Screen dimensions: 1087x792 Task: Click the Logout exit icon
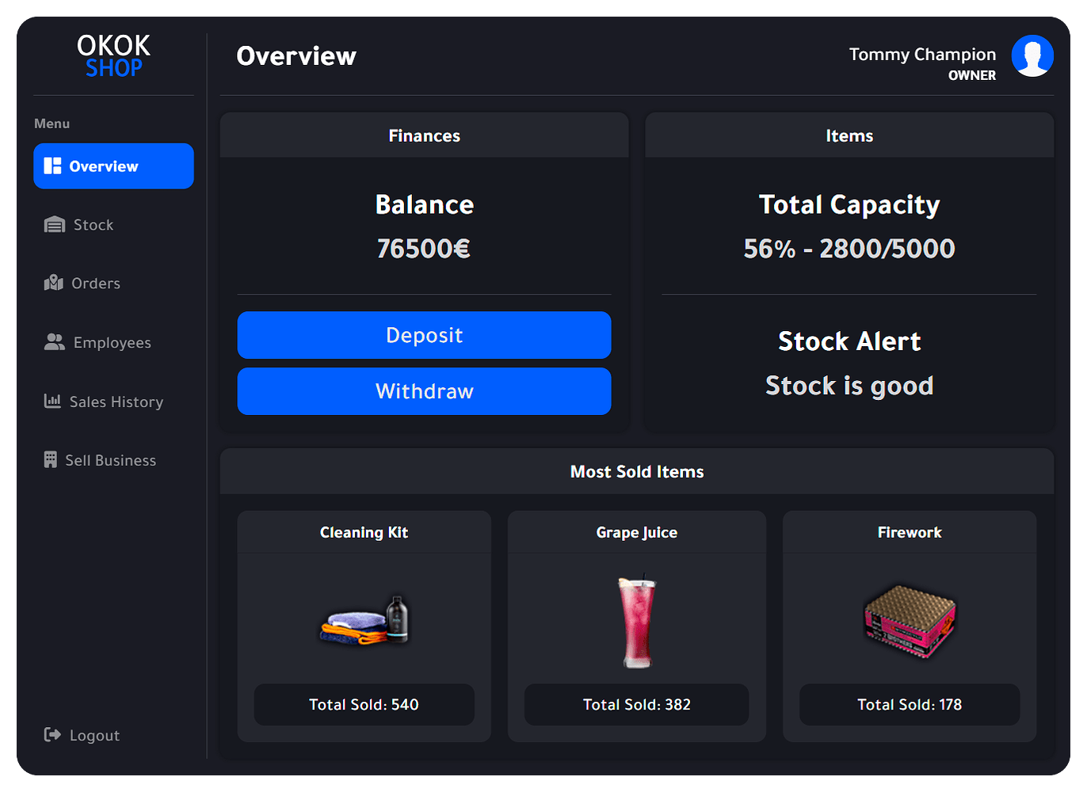click(51, 735)
